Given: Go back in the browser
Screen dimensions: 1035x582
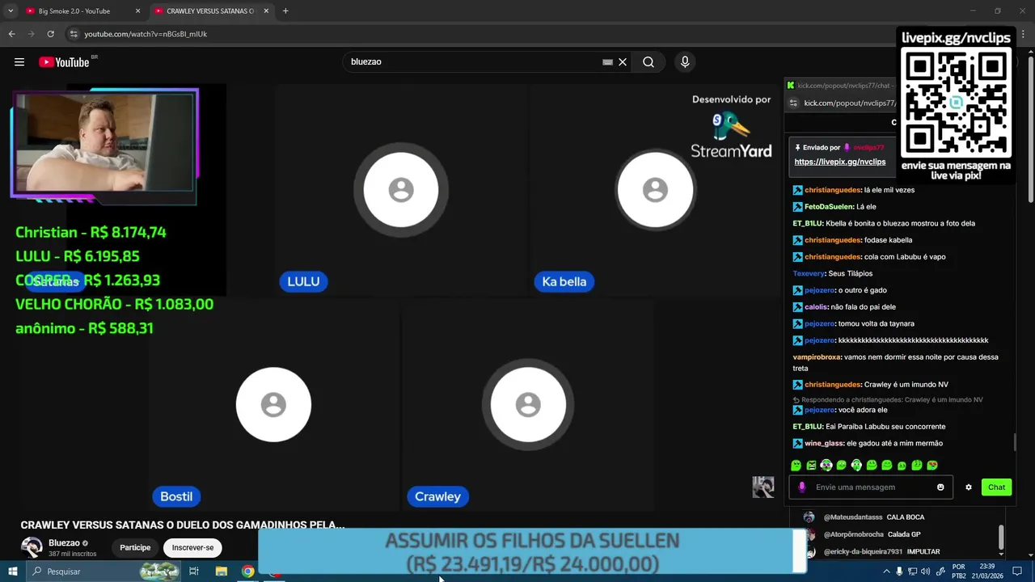Looking at the screenshot, I should coord(11,34).
